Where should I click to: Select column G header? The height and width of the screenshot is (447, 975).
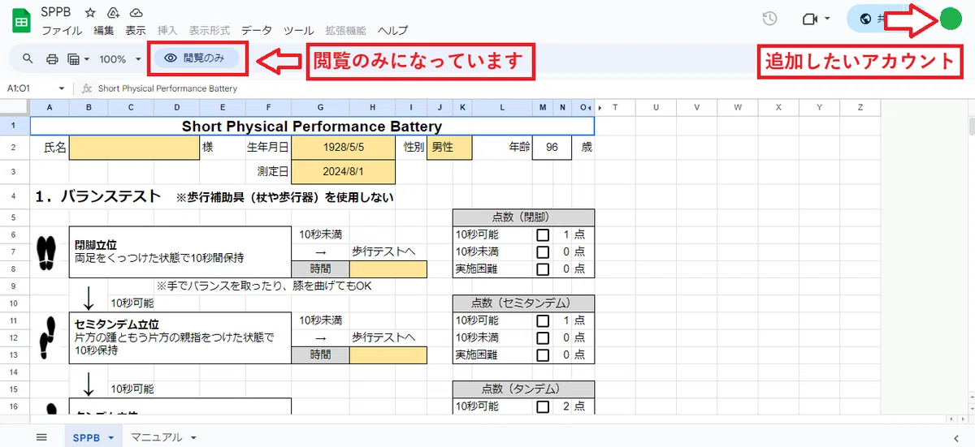click(320, 107)
